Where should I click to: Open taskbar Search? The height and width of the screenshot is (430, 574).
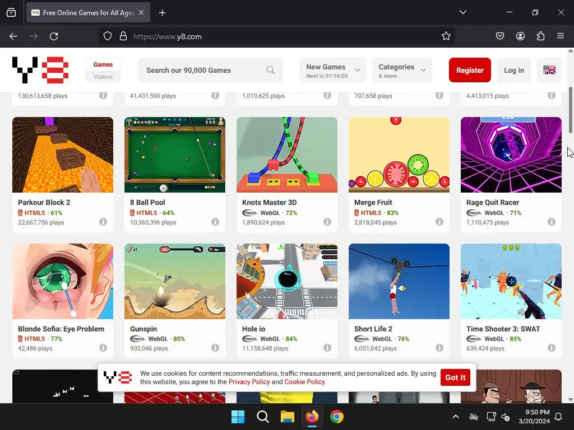pyautogui.click(x=262, y=417)
